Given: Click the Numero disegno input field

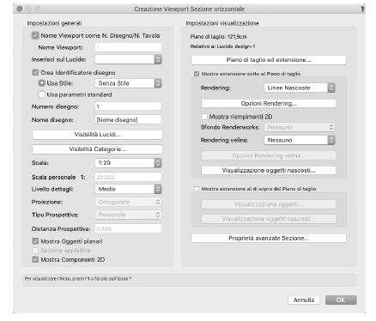Looking at the screenshot, I should [x=128, y=106].
